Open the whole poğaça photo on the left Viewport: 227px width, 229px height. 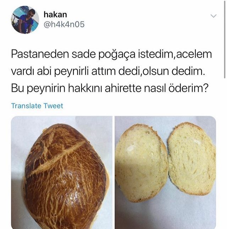click(62, 173)
